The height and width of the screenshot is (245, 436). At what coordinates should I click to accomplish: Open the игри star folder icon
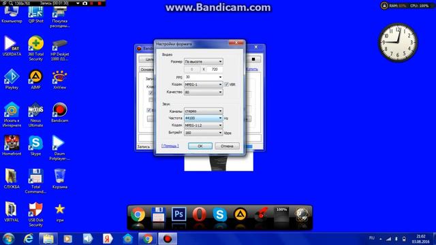coord(59,212)
